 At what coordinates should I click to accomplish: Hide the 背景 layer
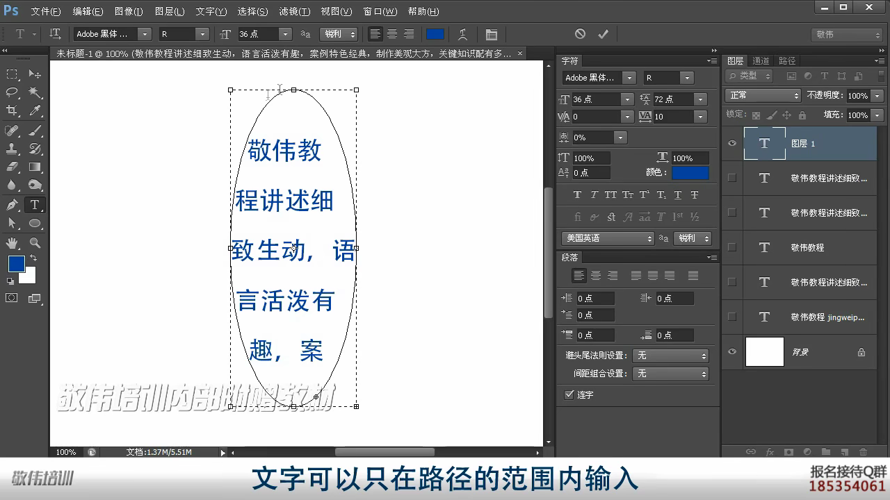coord(731,352)
